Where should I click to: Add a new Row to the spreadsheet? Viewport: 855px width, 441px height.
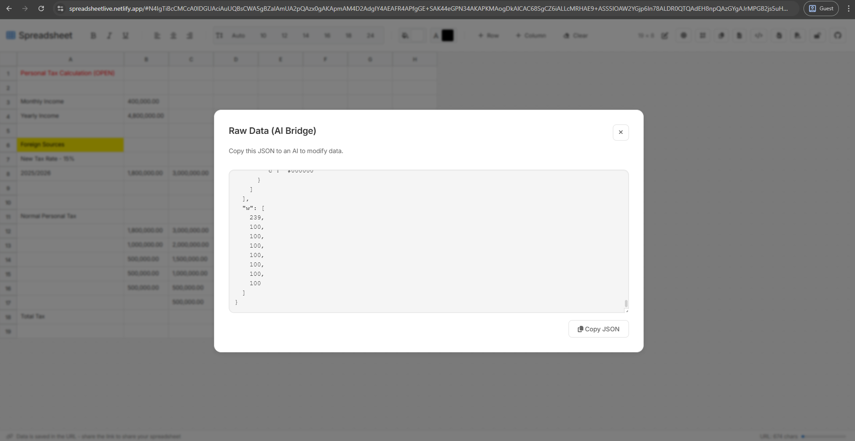(489, 36)
